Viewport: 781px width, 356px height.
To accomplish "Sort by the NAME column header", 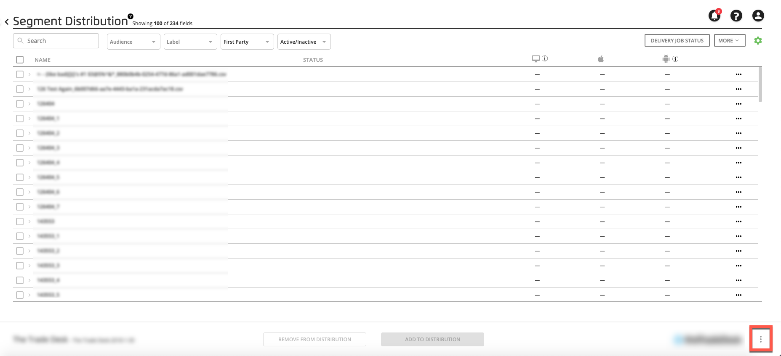I will (x=43, y=60).
